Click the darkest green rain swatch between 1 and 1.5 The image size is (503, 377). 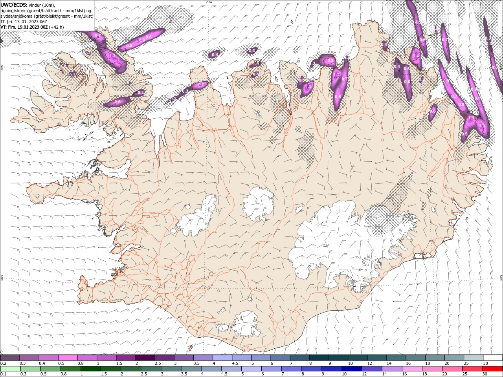click(90, 369)
